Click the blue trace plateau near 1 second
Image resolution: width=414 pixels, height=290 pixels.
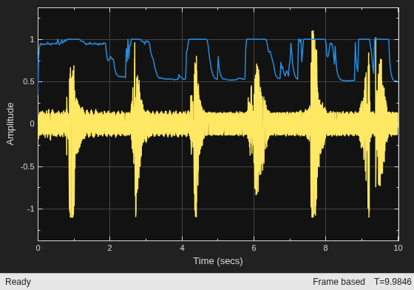(74, 39)
